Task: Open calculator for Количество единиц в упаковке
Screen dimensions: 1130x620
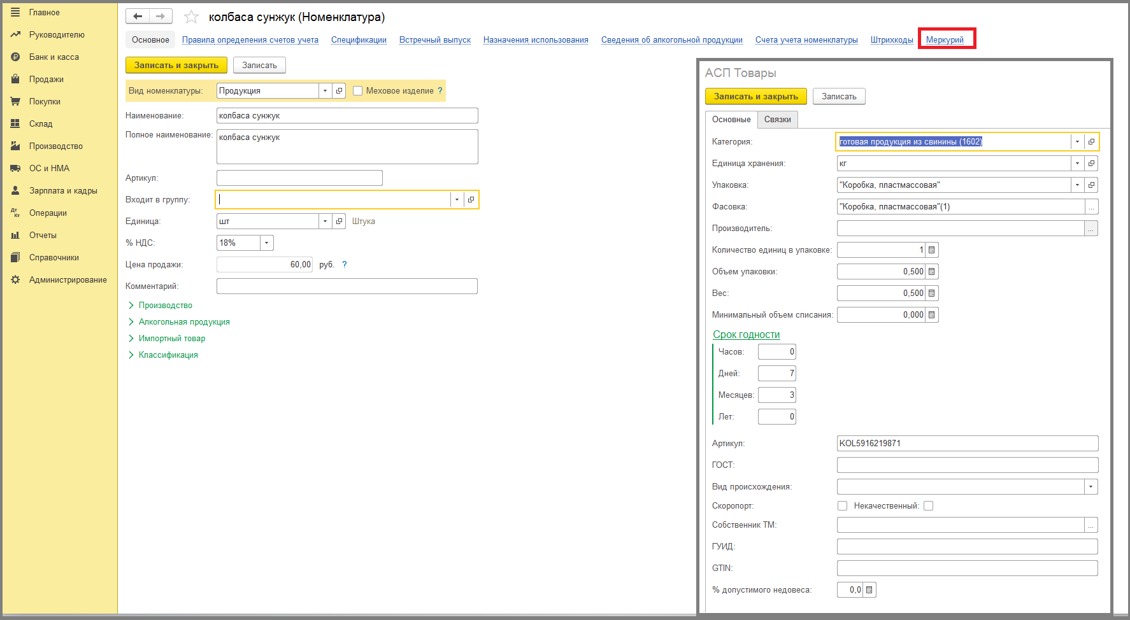Action: point(931,250)
